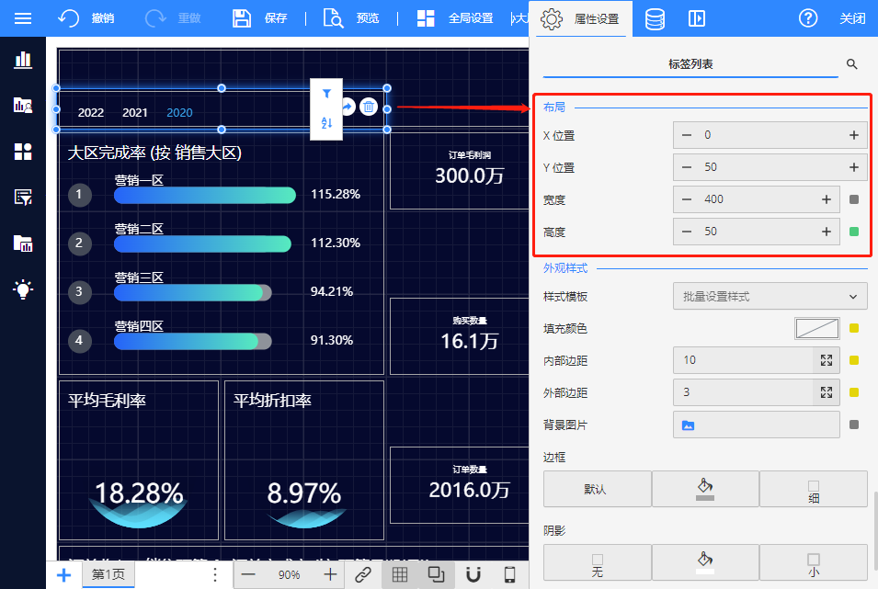Image resolution: width=878 pixels, height=589 pixels.
Task: Click the filter funnel icon on widget
Action: [x=326, y=94]
